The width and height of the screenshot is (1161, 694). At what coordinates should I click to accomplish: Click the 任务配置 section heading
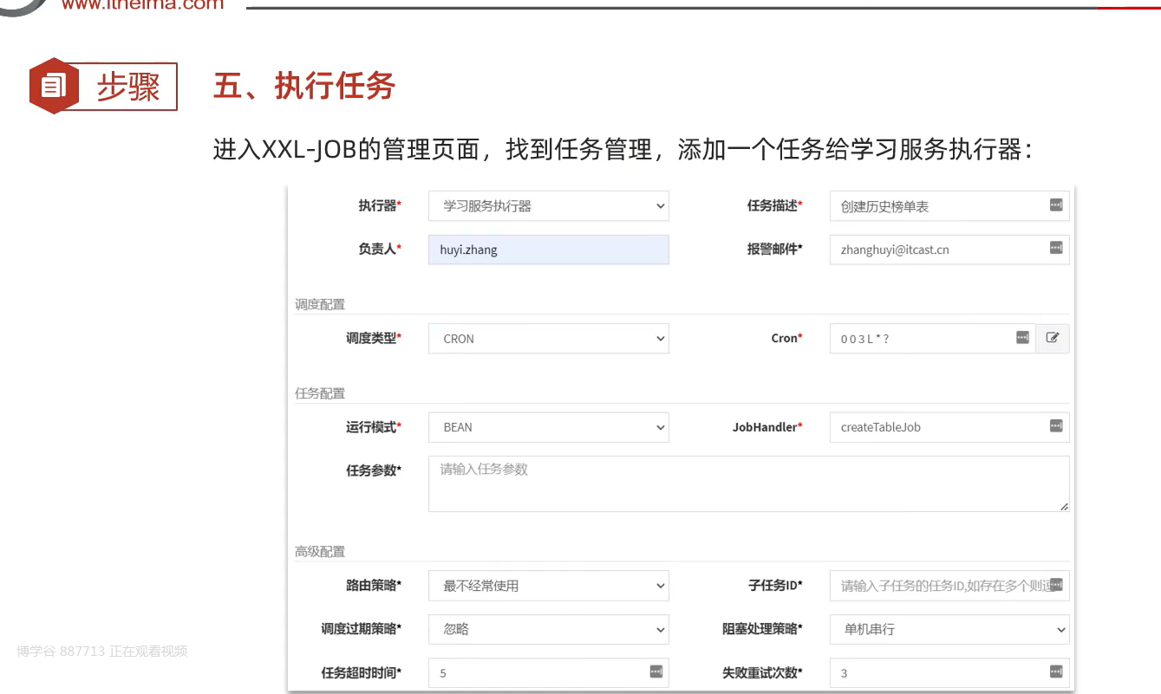(x=320, y=393)
